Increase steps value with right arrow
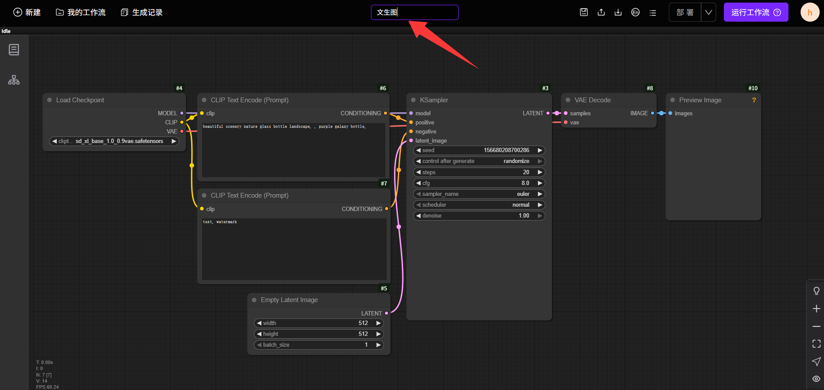Image resolution: width=824 pixels, height=390 pixels. pos(540,172)
